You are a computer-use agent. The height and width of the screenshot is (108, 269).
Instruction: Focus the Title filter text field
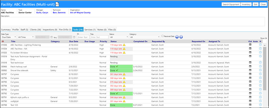coord(99,37)
